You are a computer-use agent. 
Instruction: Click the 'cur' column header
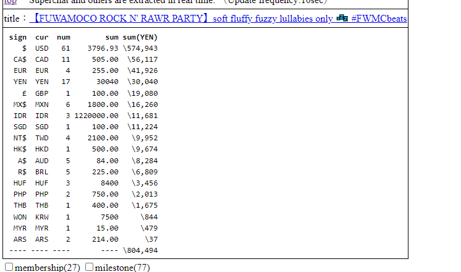[42, 38]
